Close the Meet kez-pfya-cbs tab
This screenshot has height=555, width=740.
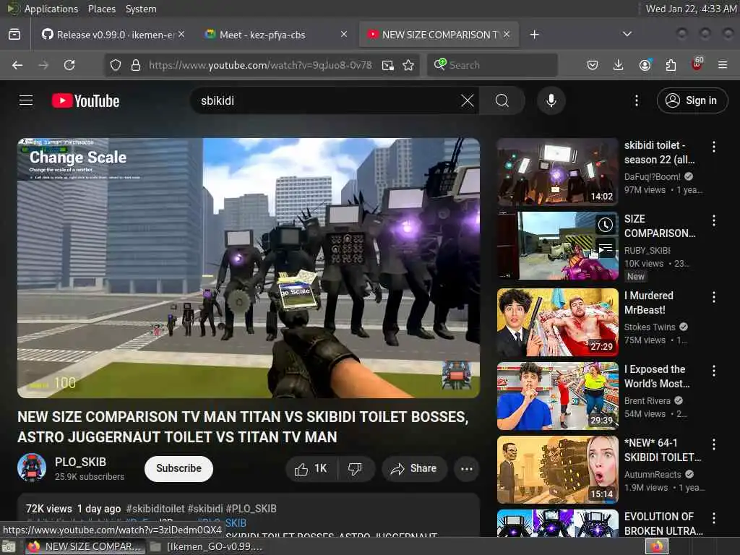point(344,35)
